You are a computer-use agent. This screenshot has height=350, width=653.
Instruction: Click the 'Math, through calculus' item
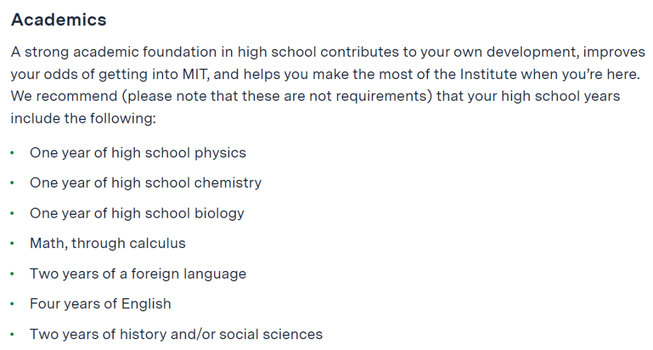point(108,243)
